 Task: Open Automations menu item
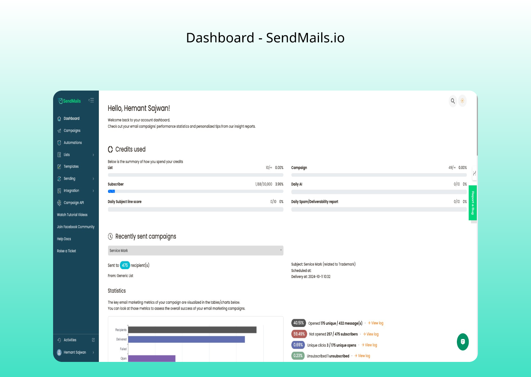click(73, 143)
